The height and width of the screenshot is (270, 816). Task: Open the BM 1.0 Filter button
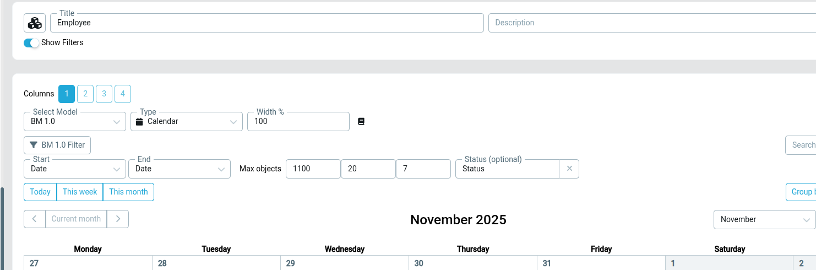[x=57, y=145]
